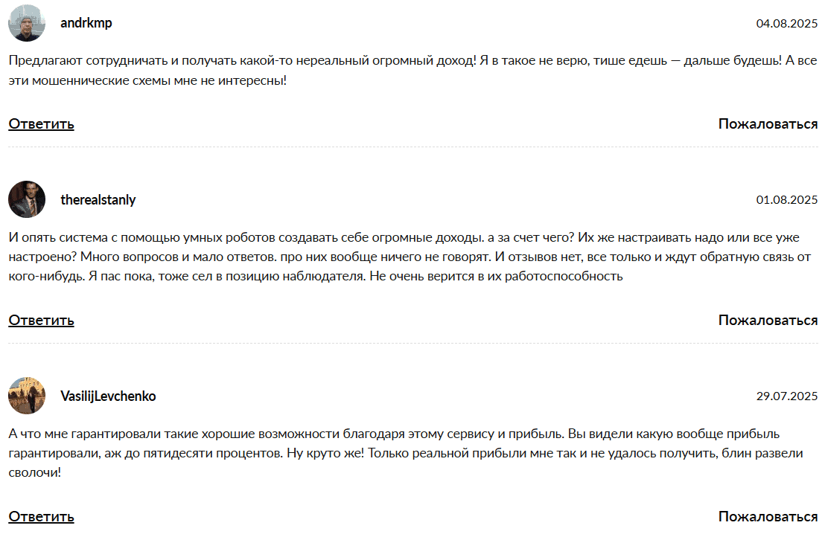Click the divider line below andrkmp's comment
The height and width of the screenshot is (537, 825).
point(412,147)
